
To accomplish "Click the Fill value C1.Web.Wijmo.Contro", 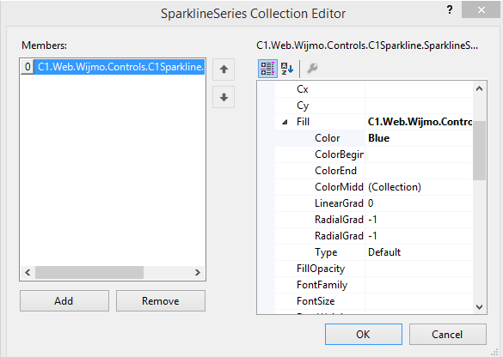I will [419, 122].
